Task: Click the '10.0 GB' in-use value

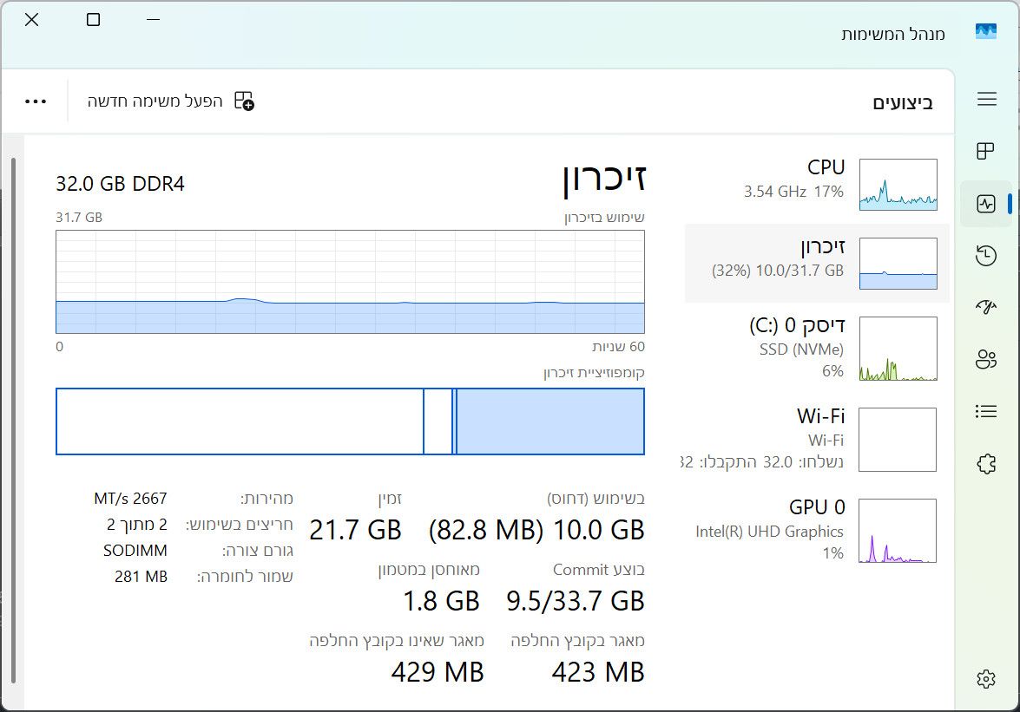Action: 598,530
